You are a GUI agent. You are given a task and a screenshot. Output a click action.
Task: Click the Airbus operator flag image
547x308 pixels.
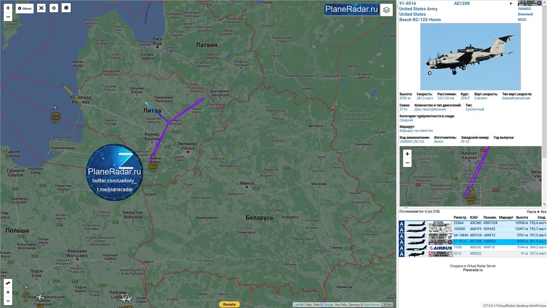tap(440, 248)
